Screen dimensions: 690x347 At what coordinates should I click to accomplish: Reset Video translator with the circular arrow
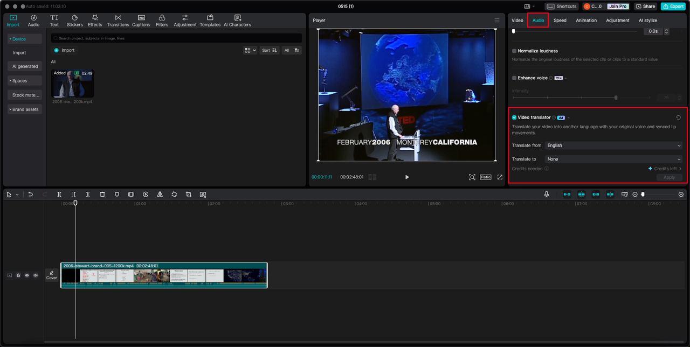coord(679,117)
